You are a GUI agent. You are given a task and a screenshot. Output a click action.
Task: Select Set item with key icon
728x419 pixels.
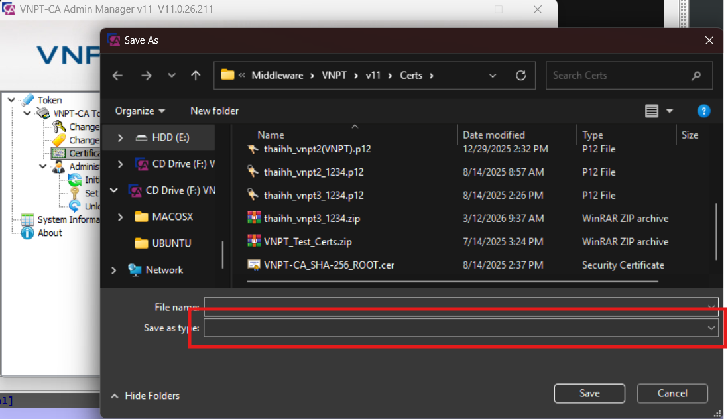[91, 192]
